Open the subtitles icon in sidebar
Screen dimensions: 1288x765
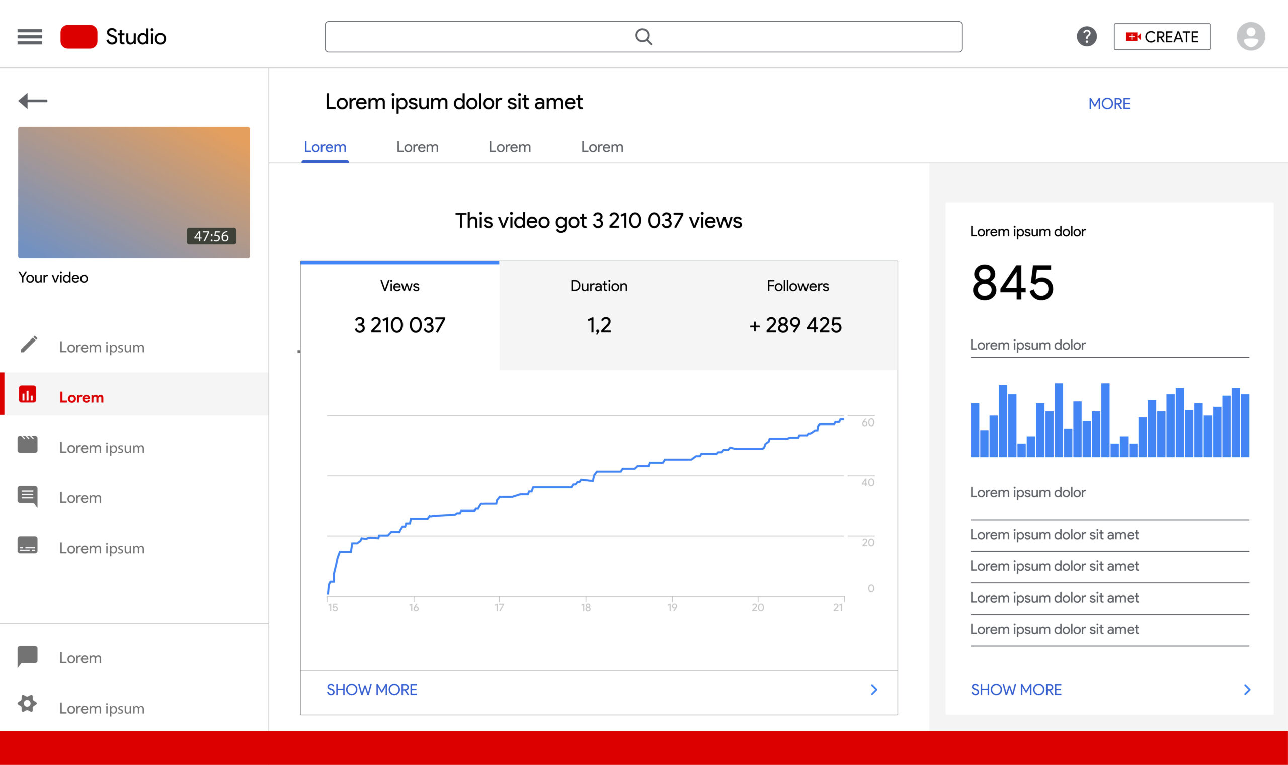27,545
